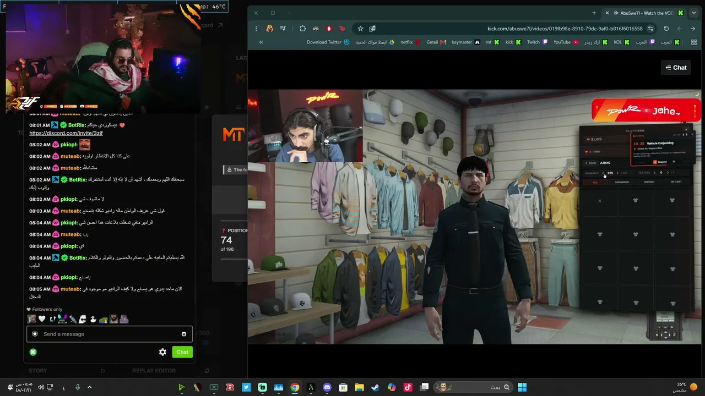Open TikTok from the taskbar
This screenshot has height=396, width=705.
point(408,387)
